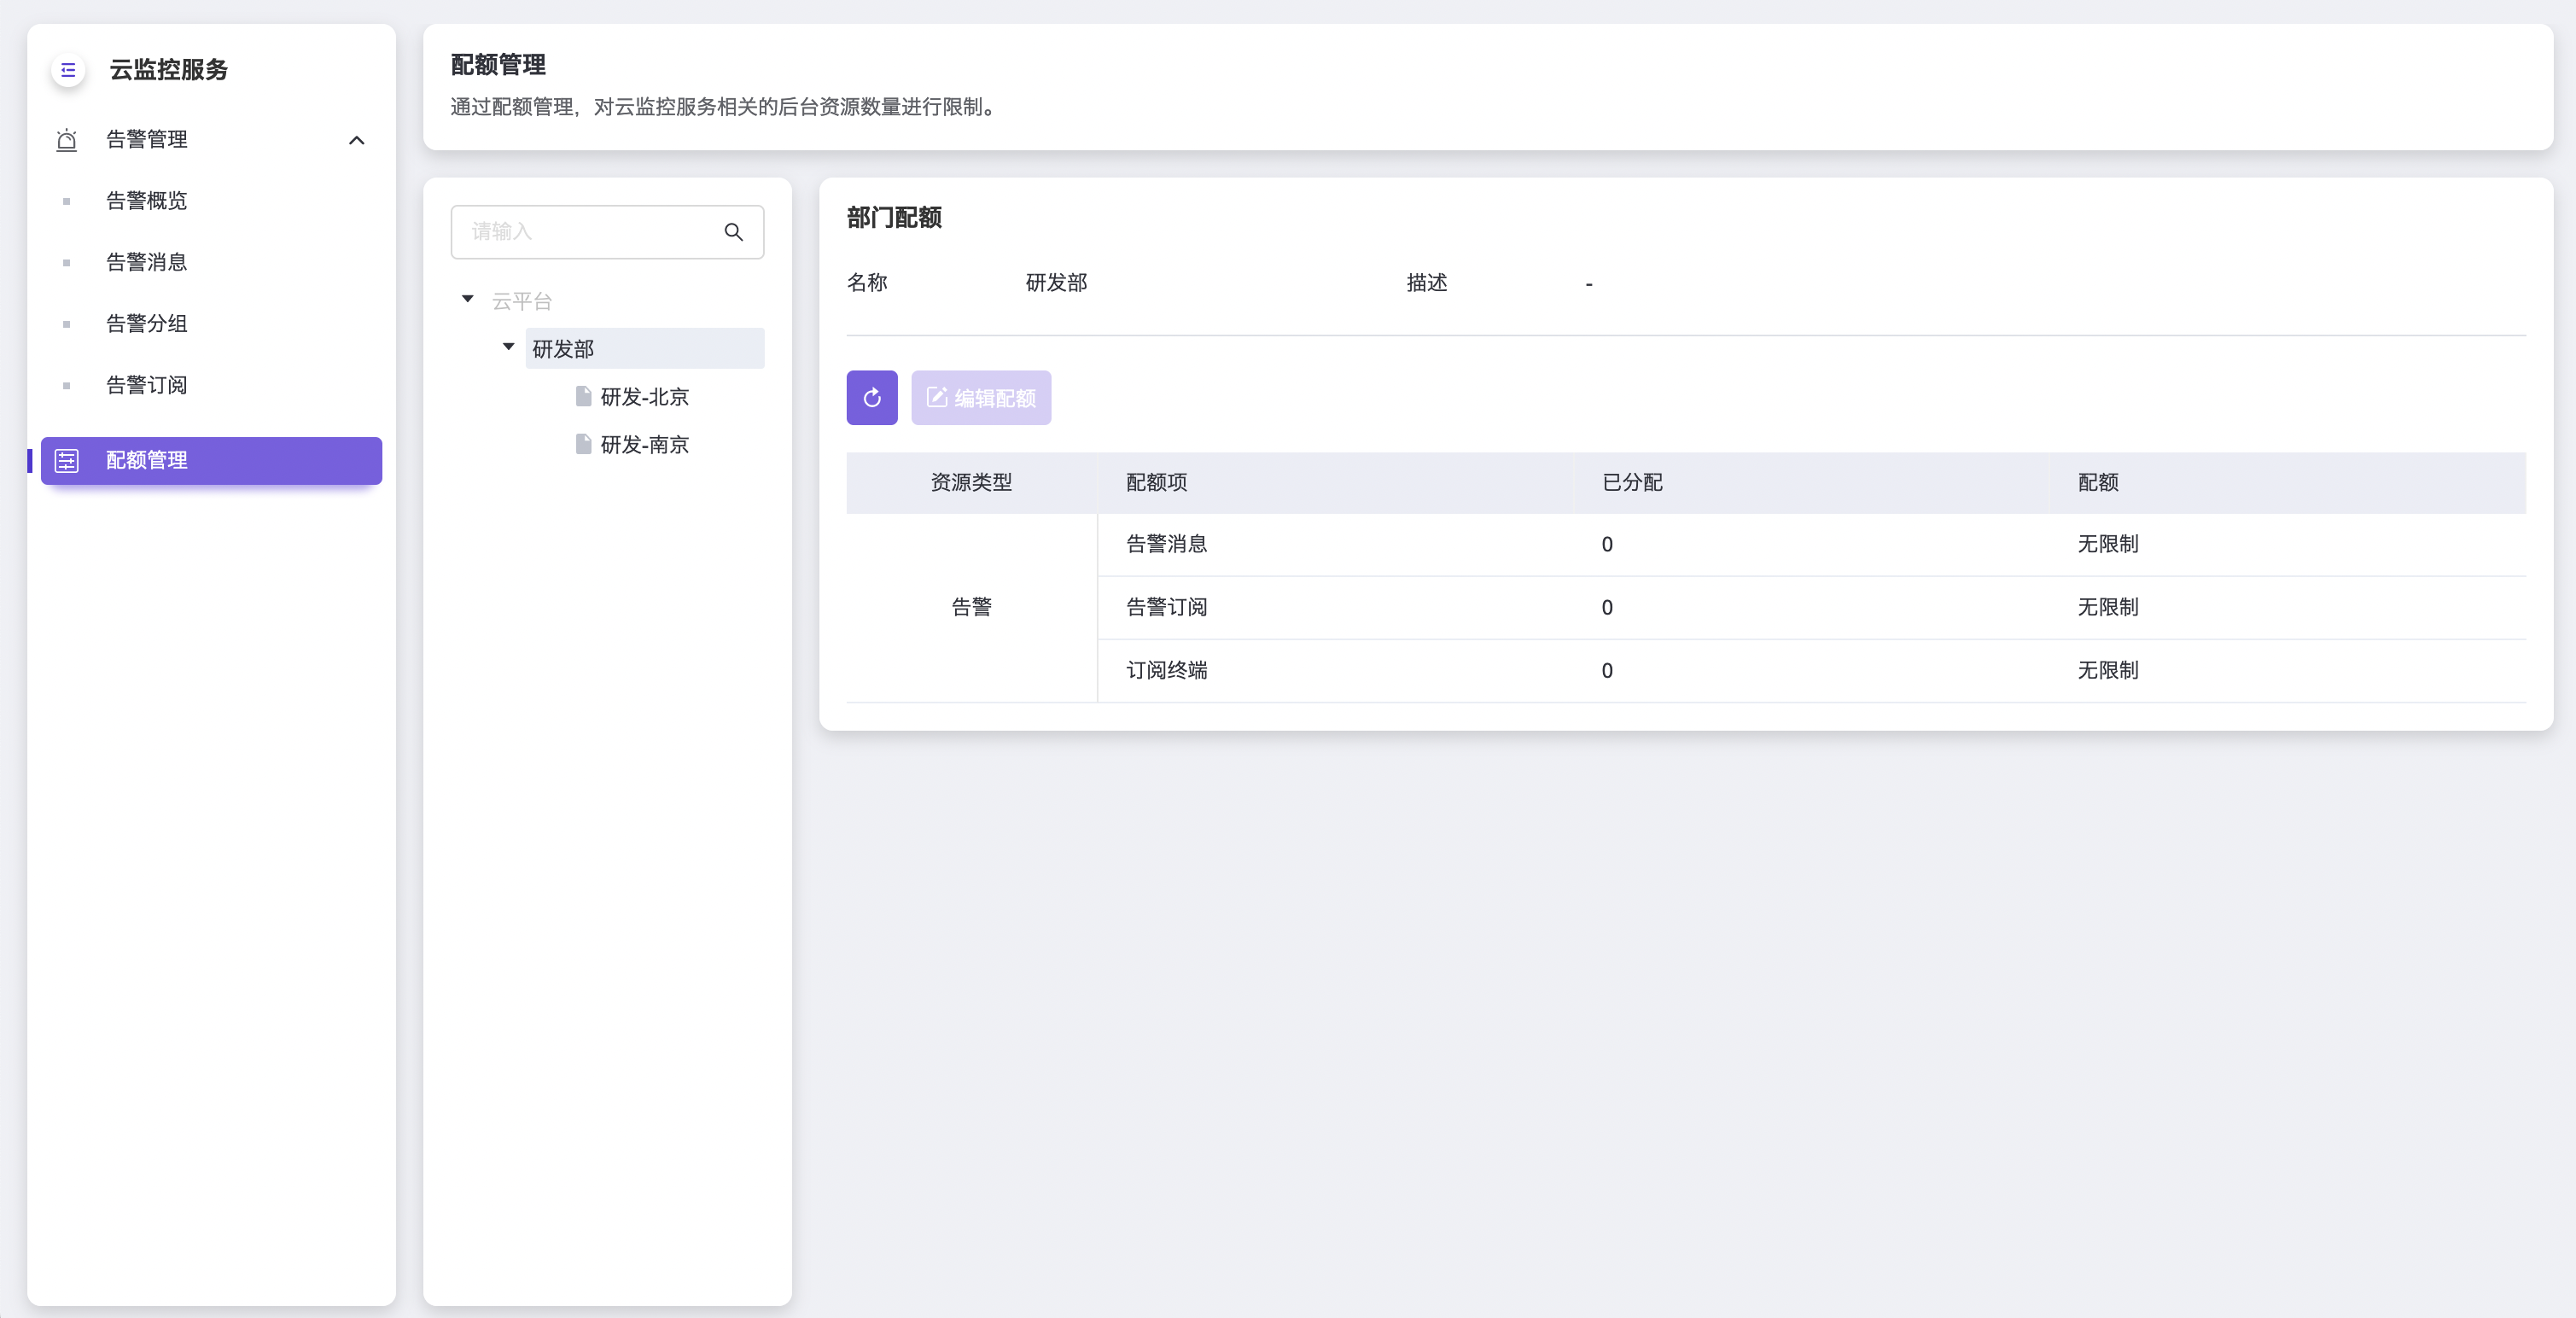This screenshot has width=2576, height=1318.
Task: Collapse the 研发部 tree node arrow
Action: pos(508,347)
